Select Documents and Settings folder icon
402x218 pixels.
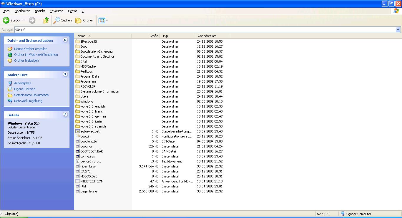pos(78,56)
